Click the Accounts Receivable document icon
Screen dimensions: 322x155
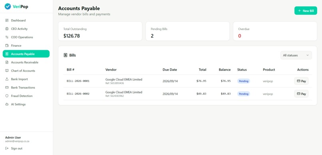click(7, 63)
